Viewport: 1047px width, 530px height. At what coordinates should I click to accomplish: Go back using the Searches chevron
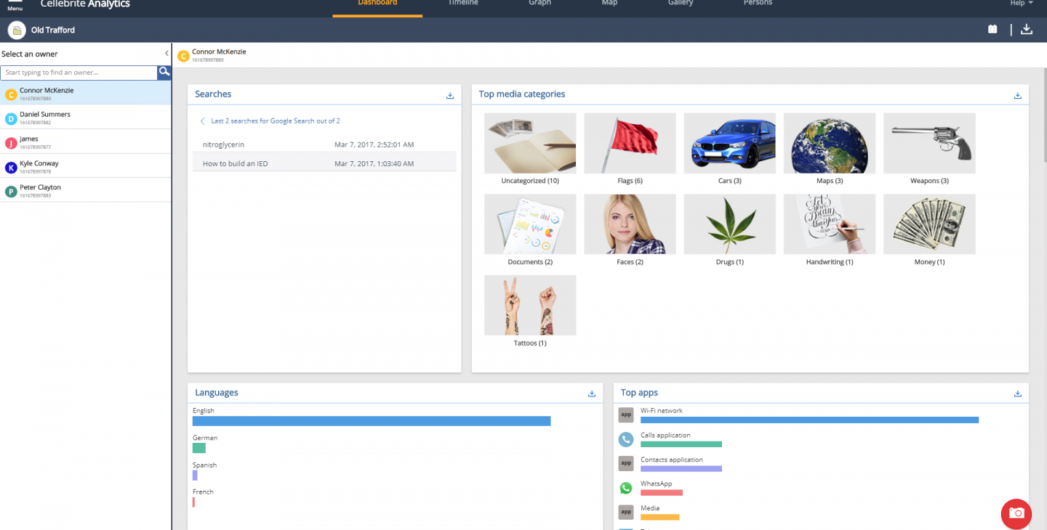coord(202,121)
